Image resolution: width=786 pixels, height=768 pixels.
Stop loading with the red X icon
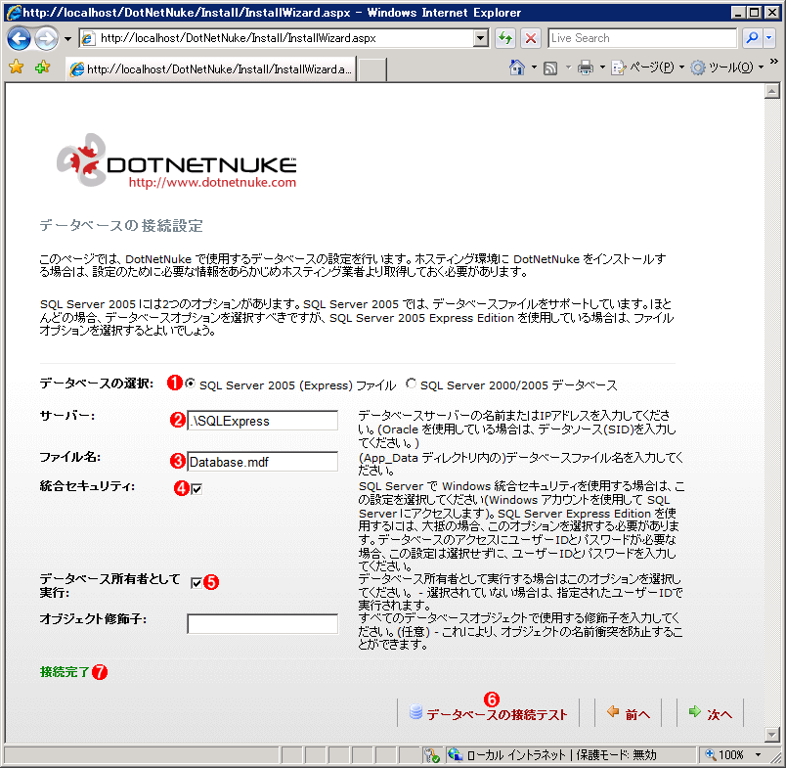pos(531,38)
